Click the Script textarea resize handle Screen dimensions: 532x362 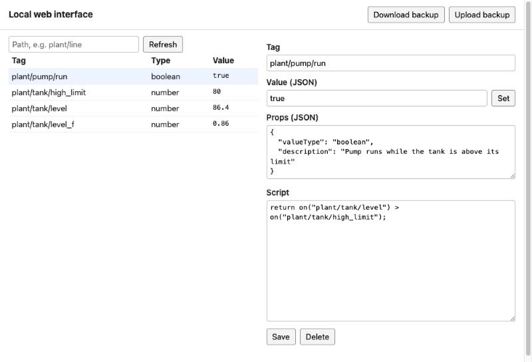tap(512, 319)
